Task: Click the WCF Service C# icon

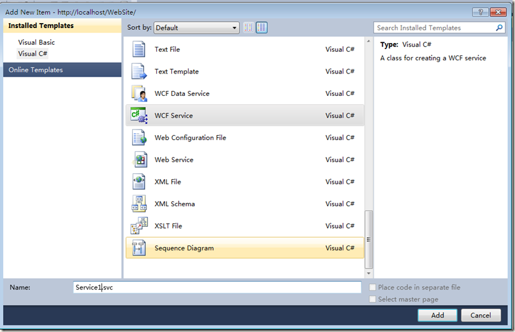Action: [x=139, y=115]
